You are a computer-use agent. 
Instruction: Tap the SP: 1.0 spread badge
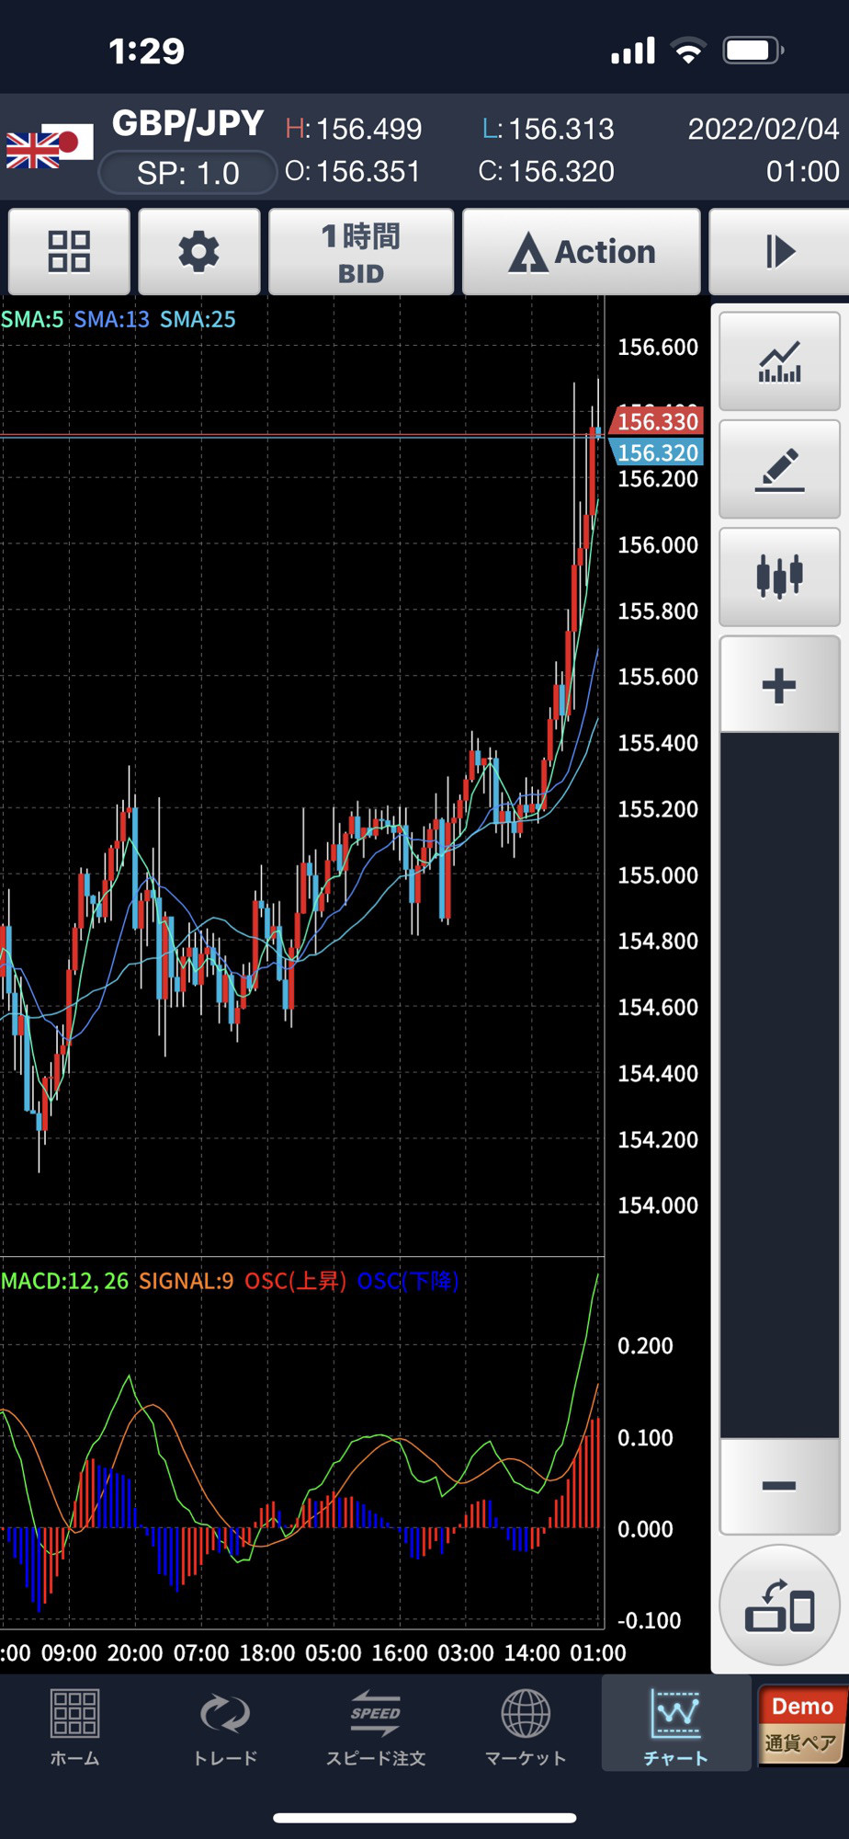click(187, 173)
